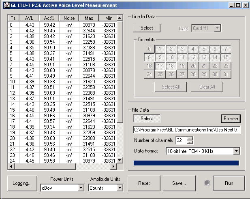Click the table scroll down arrow

120,160
